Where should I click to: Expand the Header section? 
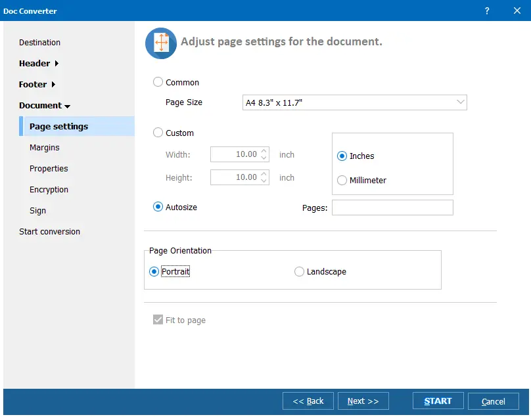click(x=39, y=64)
